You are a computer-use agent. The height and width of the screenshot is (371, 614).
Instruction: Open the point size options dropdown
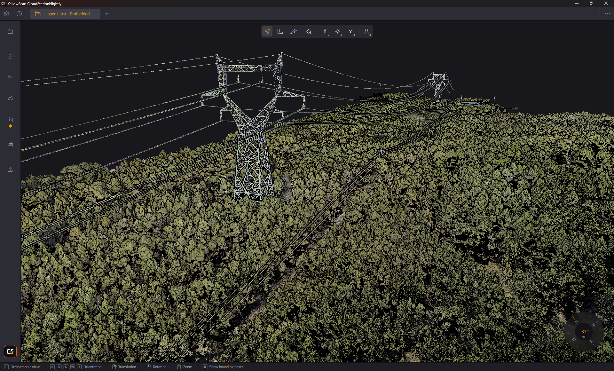coord(325,31)
